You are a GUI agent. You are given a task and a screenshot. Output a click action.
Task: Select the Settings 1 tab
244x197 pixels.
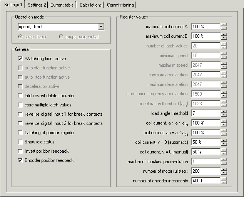13,5
